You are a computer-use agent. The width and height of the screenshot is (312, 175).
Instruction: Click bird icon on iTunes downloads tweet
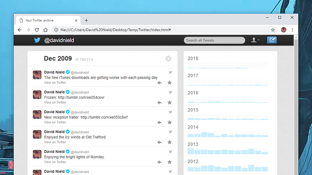(x=170, y=72)
